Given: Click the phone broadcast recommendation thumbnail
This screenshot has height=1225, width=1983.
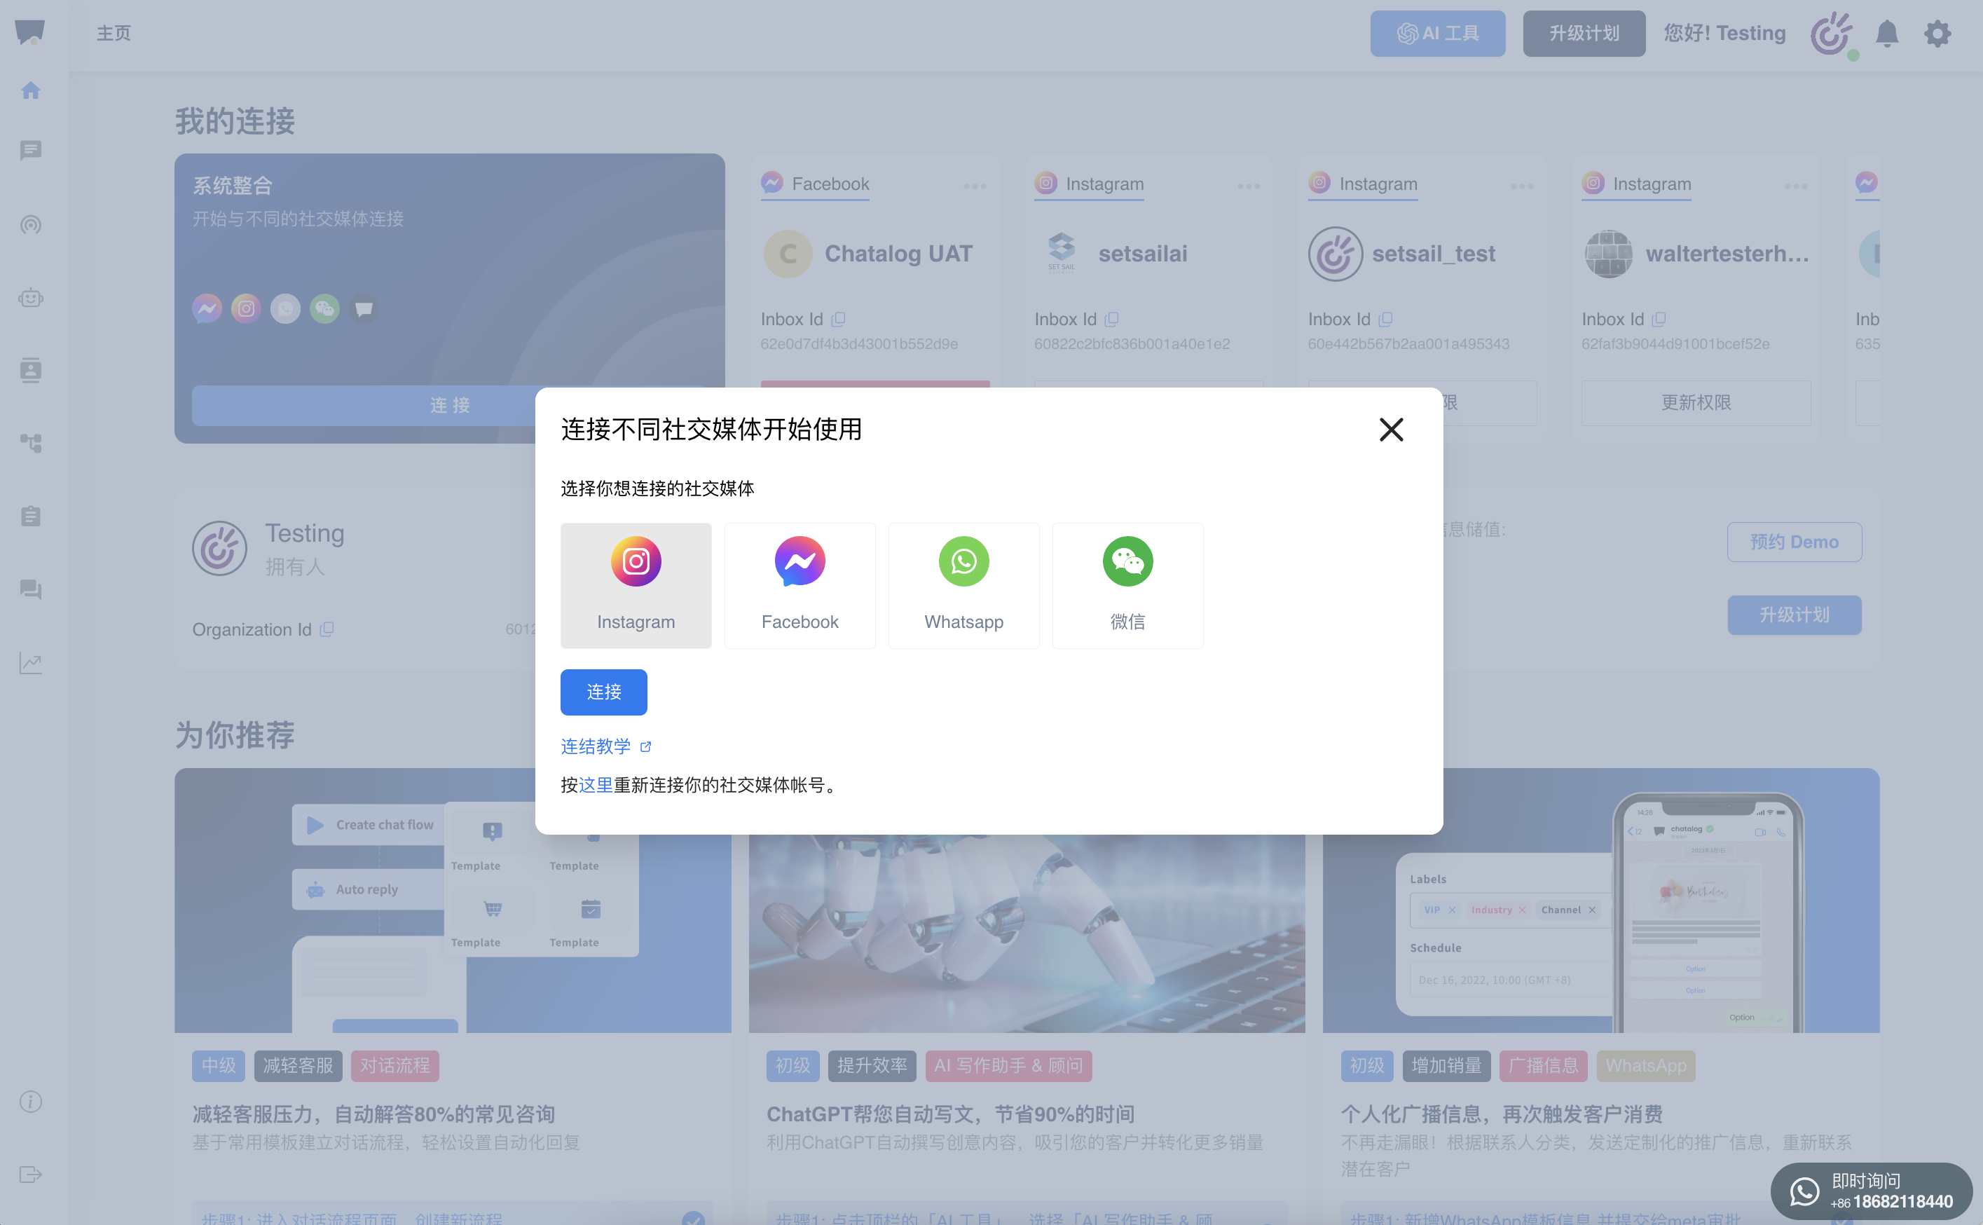Looking at the screenshot, I should coord(1600,900).
